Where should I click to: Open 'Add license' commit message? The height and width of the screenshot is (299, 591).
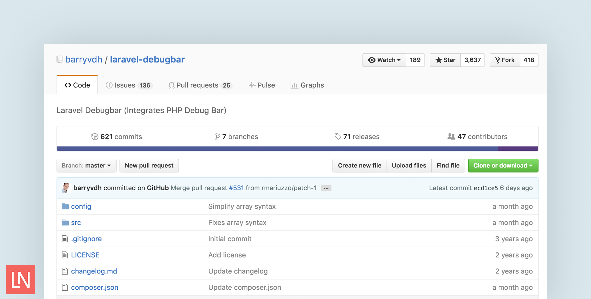pyautogui.click(x=227, y=255)
